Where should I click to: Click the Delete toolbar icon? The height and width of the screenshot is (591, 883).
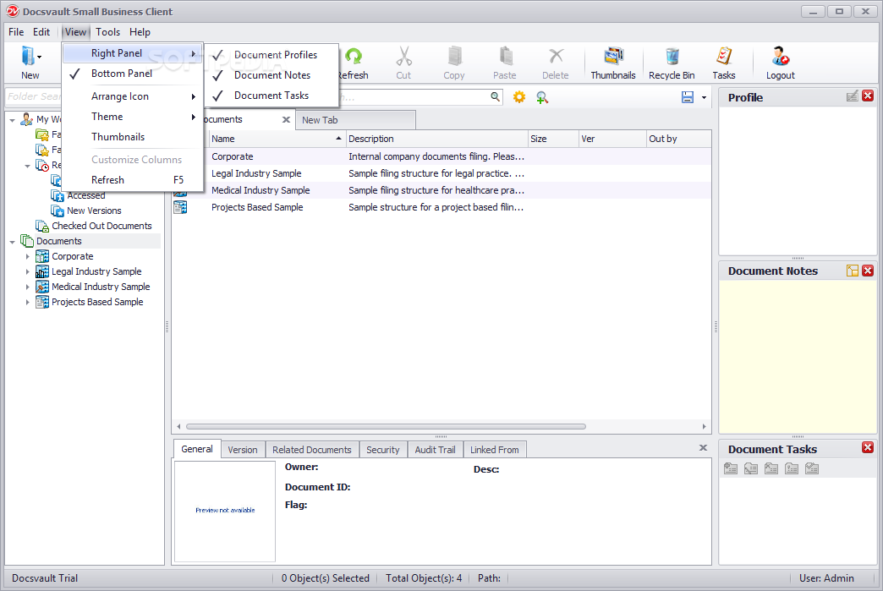556,57
